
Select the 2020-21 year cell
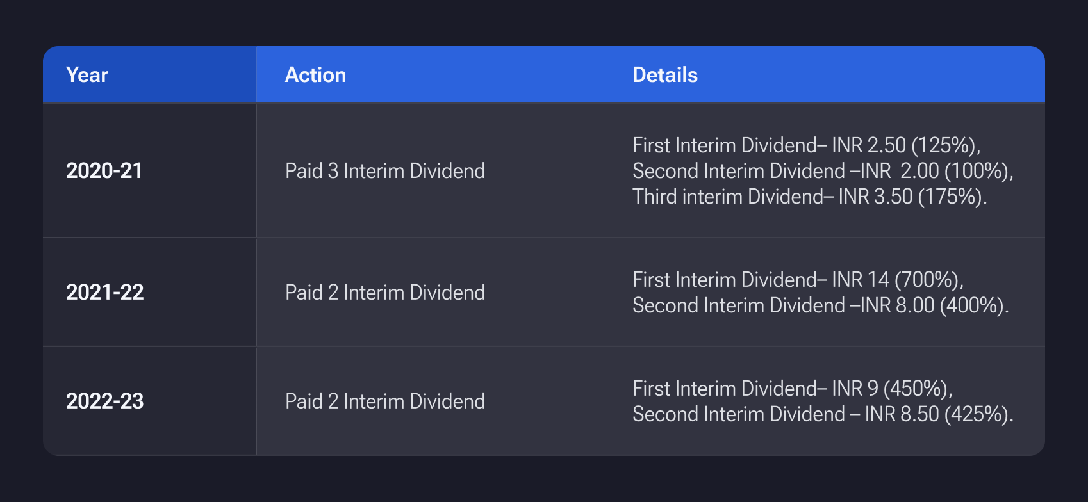point(104,171)
